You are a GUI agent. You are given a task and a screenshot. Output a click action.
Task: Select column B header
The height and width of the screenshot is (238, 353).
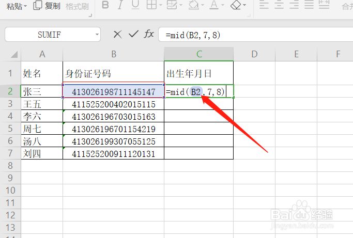tap(114, 54)
